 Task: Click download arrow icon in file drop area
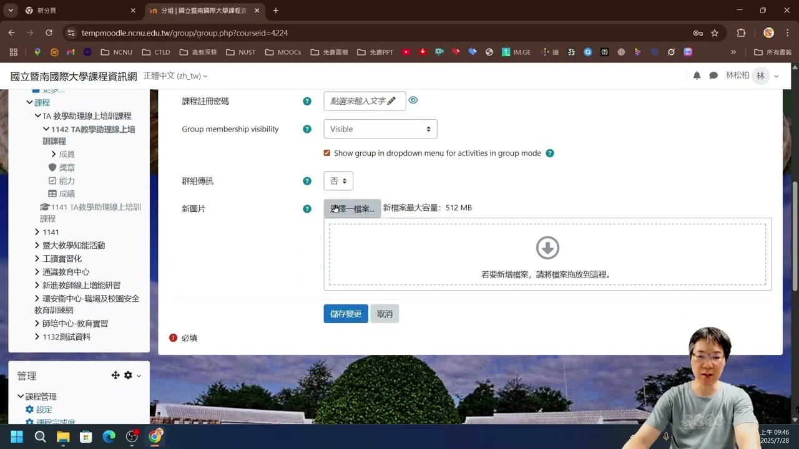pyautogui.click(x=547, y=248)
